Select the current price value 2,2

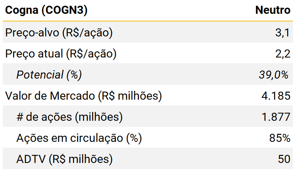[282, 54]
